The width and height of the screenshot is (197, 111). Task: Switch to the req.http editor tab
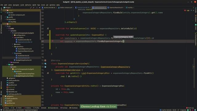(130, 7)
